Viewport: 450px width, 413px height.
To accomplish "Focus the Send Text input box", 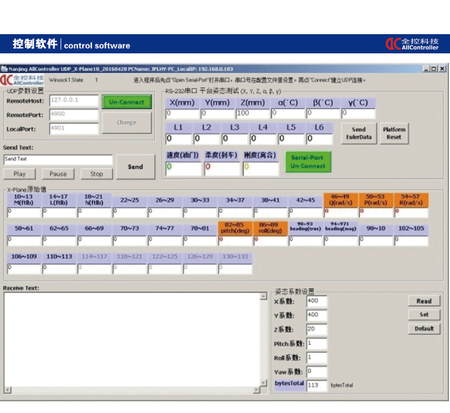I will (58, 159).
